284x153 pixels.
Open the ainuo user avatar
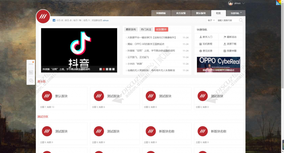230,3
